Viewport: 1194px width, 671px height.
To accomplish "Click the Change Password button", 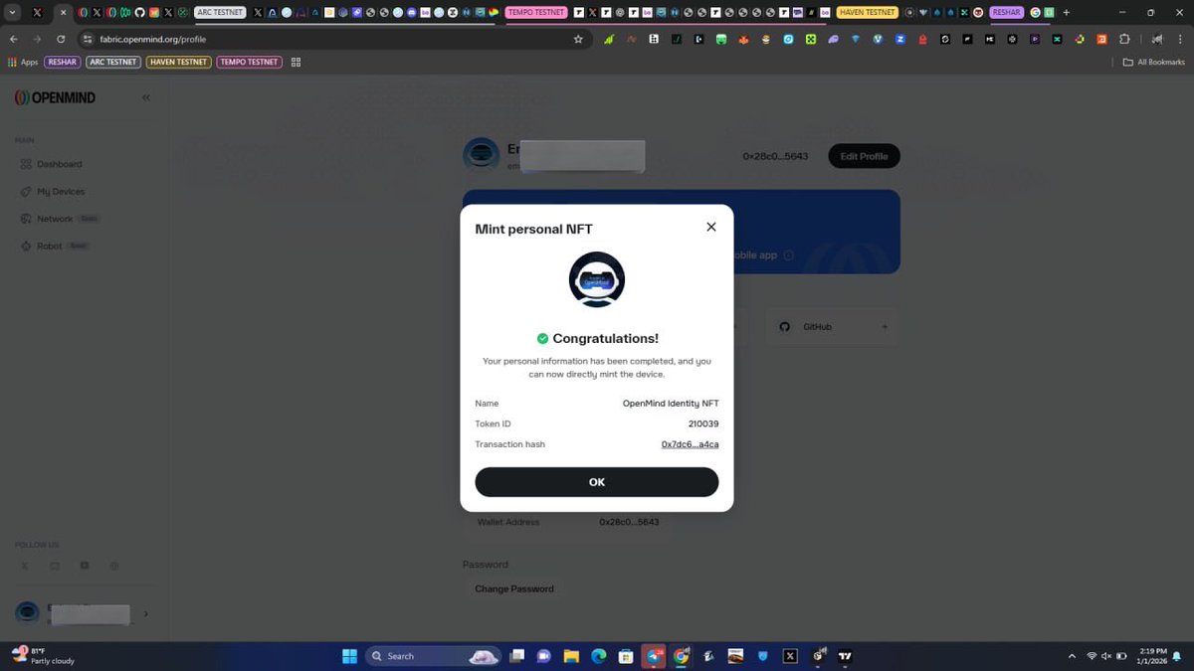I will pos(514,588).
